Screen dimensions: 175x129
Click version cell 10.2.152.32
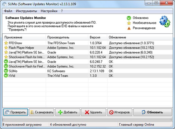pos(98,66)
